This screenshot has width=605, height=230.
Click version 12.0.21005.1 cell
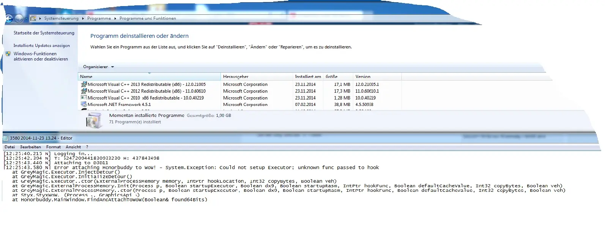tap(367, 84)
